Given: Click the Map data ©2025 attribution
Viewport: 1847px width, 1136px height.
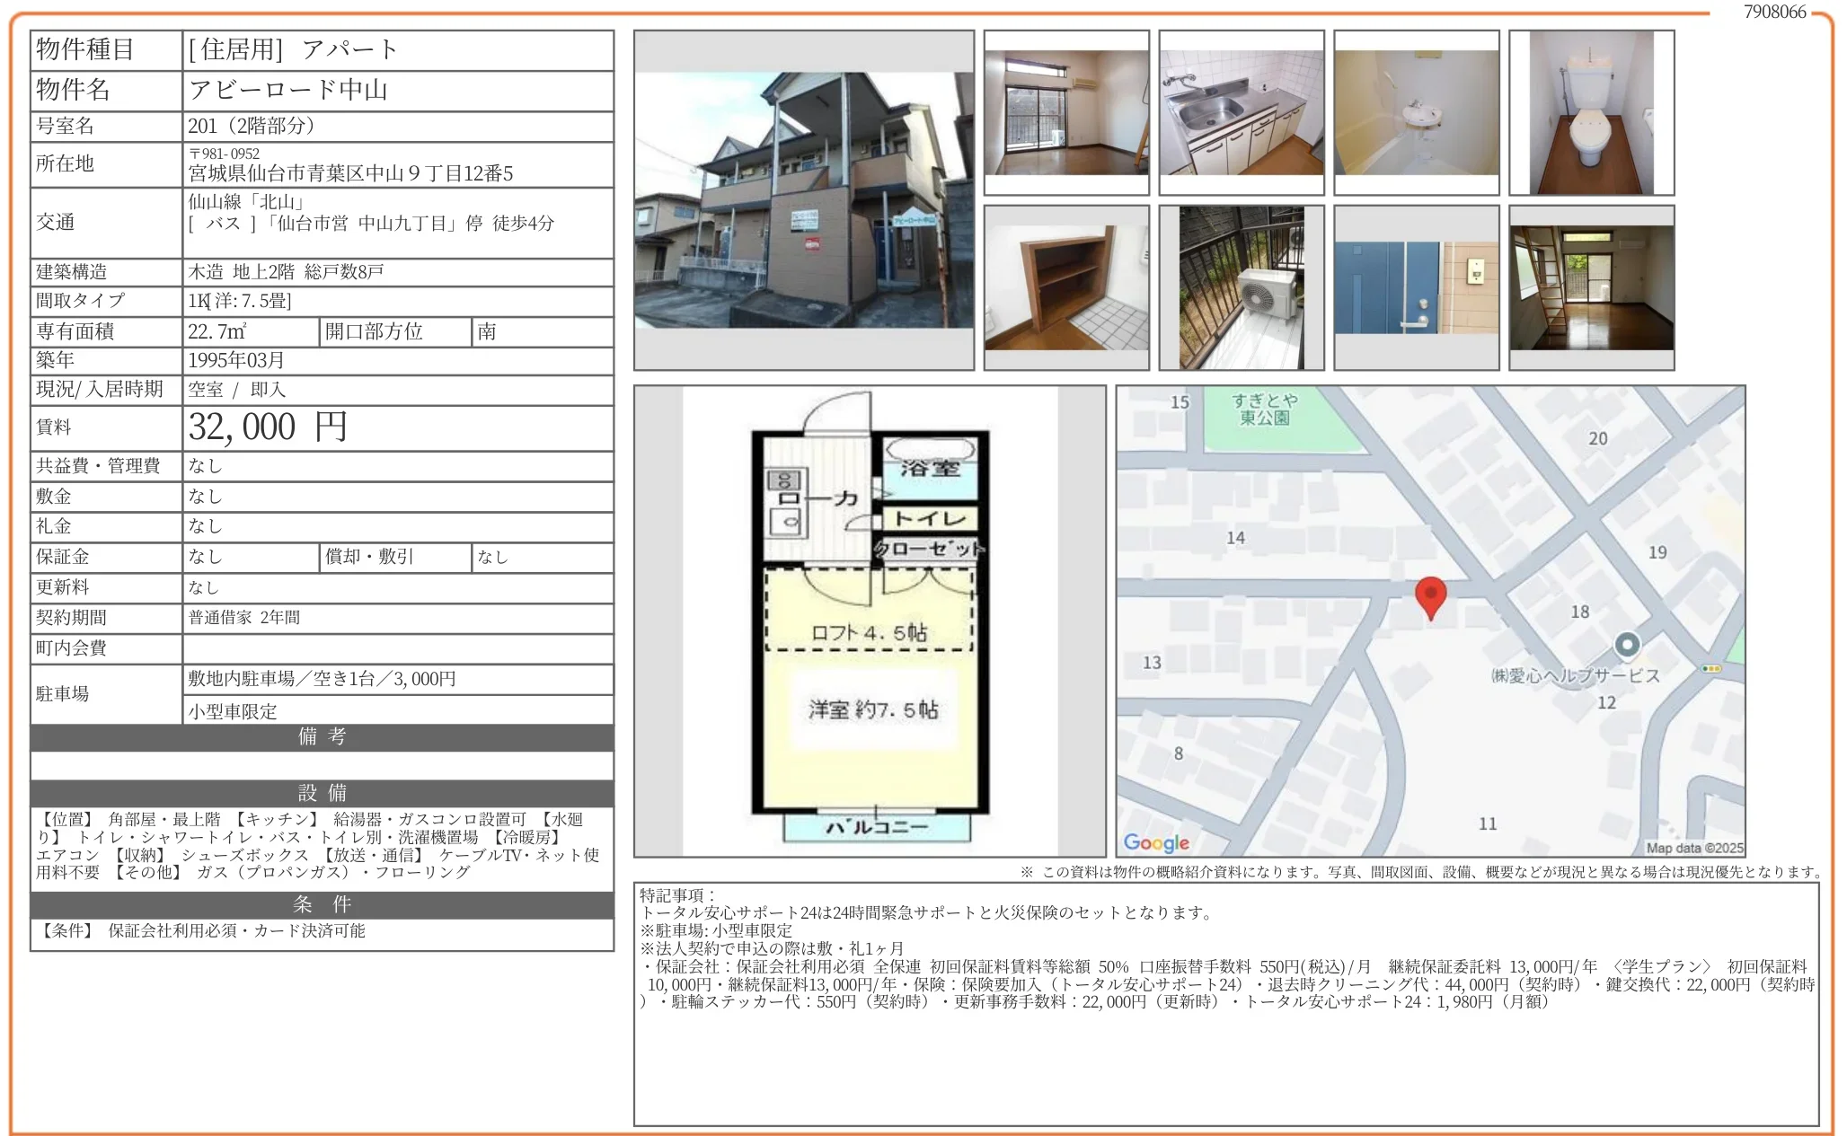Looking at the screenshot, I should pyautogui.click(x=1694, y=848).
